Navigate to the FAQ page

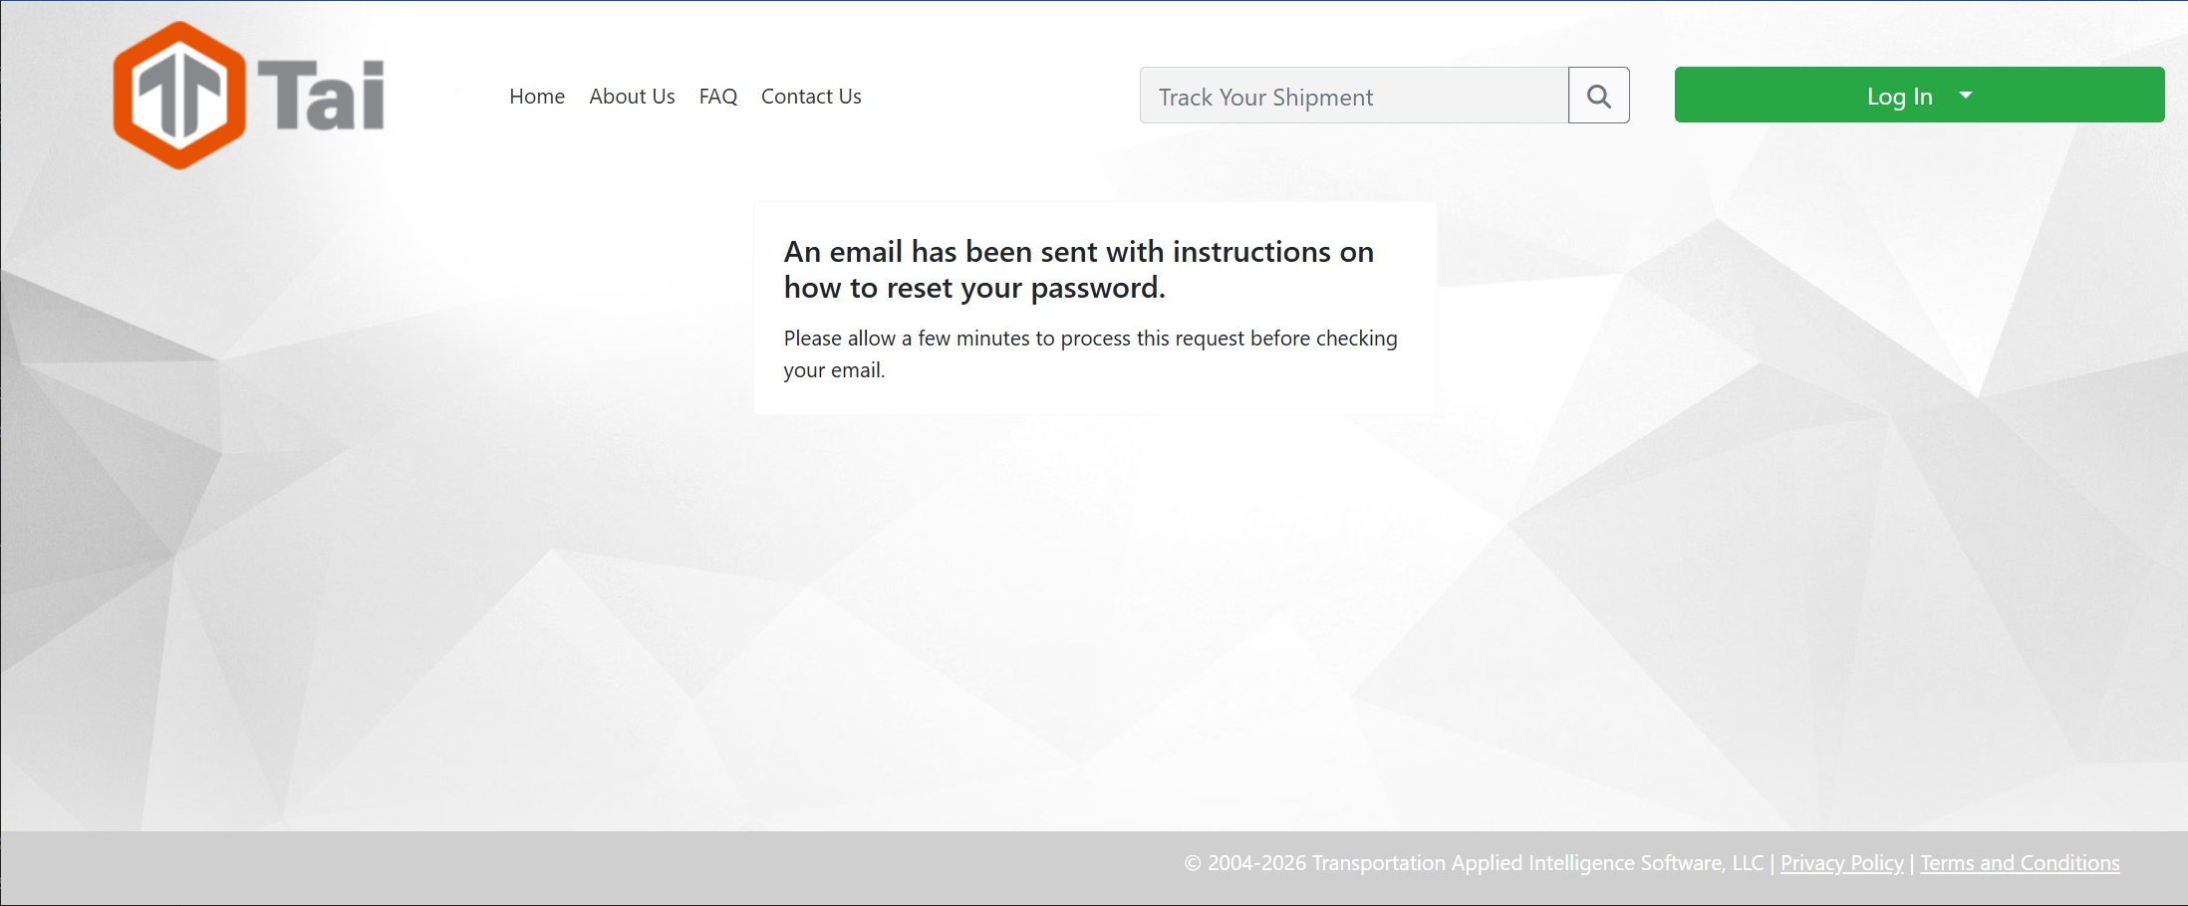point(717,97)
